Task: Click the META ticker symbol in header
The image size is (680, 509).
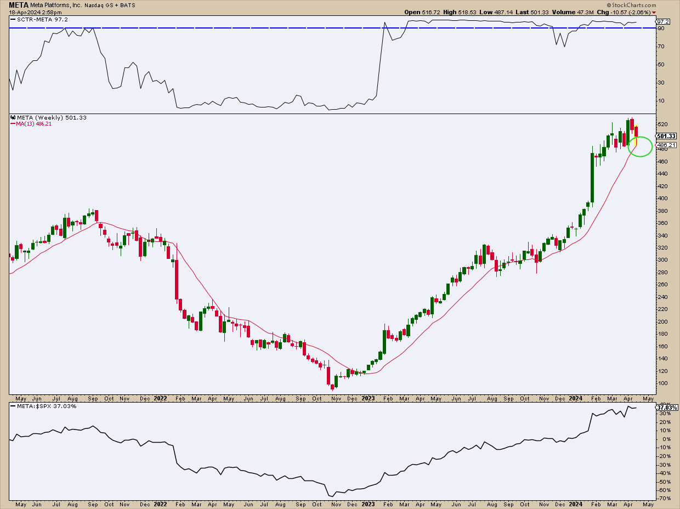Action: pos(19,4)
